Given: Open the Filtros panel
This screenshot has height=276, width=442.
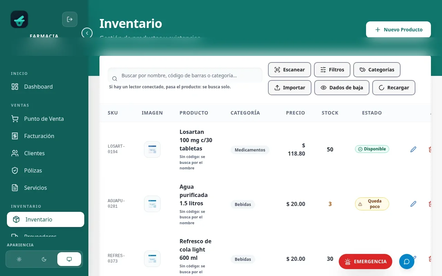Looking at the screenshot, I should (332, 70).
